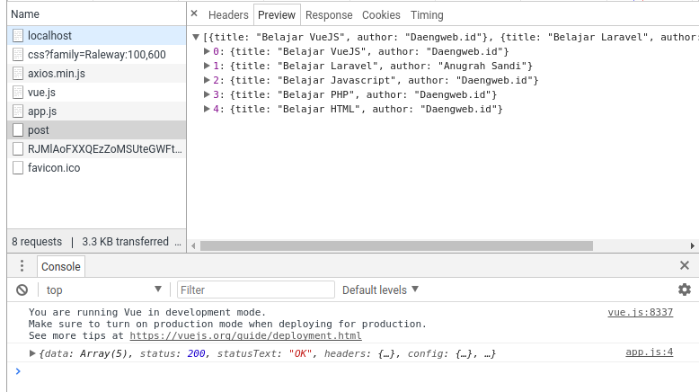Open the Default levels dropdown

[380, 290]
